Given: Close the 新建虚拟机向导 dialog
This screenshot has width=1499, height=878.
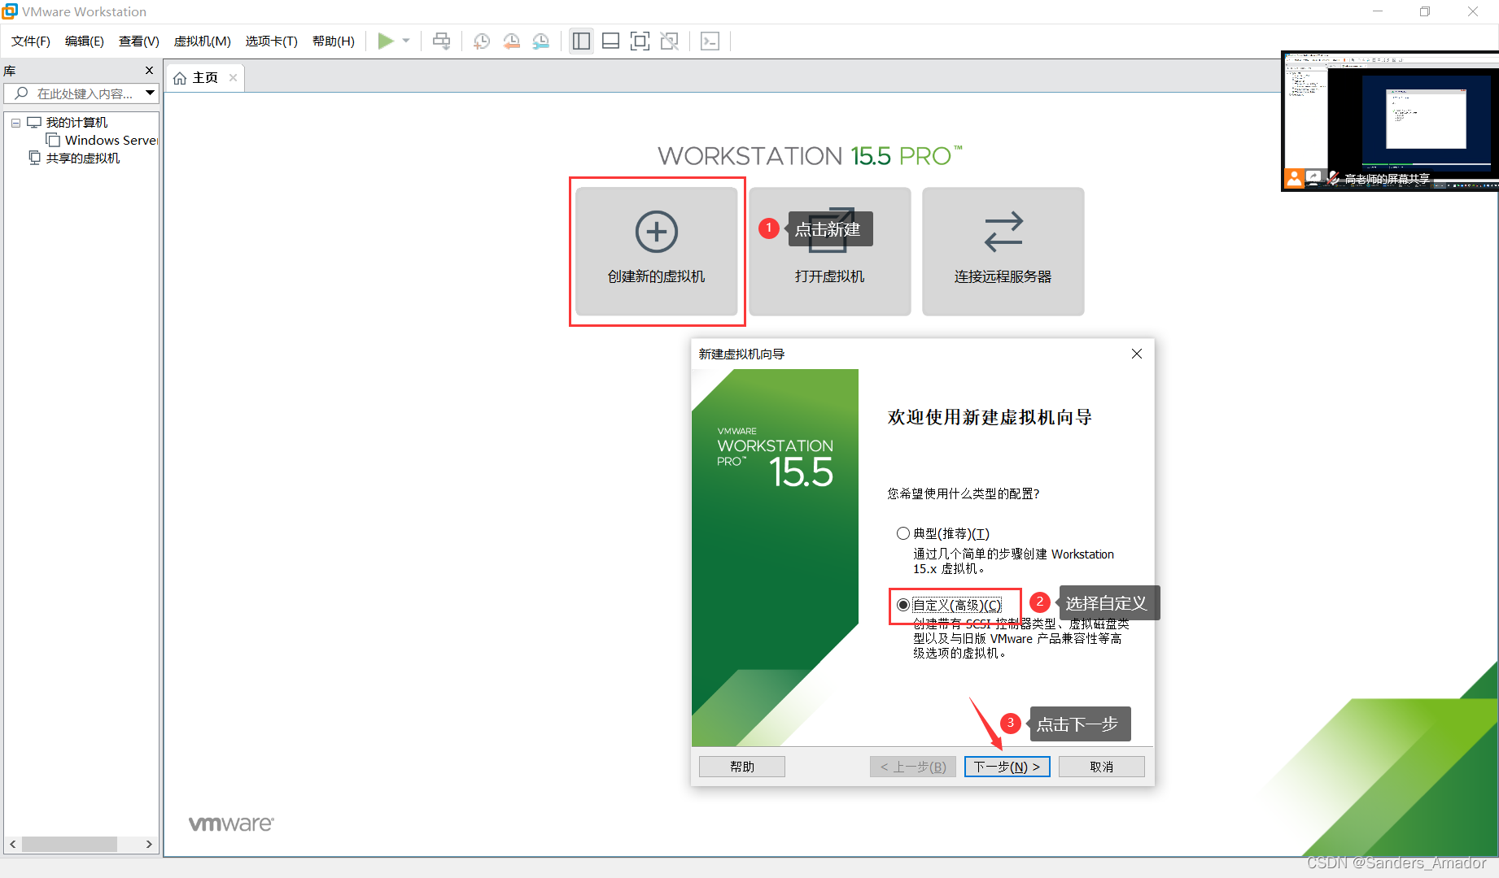Looking at the screenshot, I should (1137, 354).
